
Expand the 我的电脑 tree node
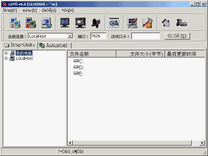point(6,53)
